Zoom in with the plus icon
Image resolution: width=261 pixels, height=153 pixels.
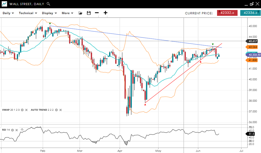pos(105,13)
